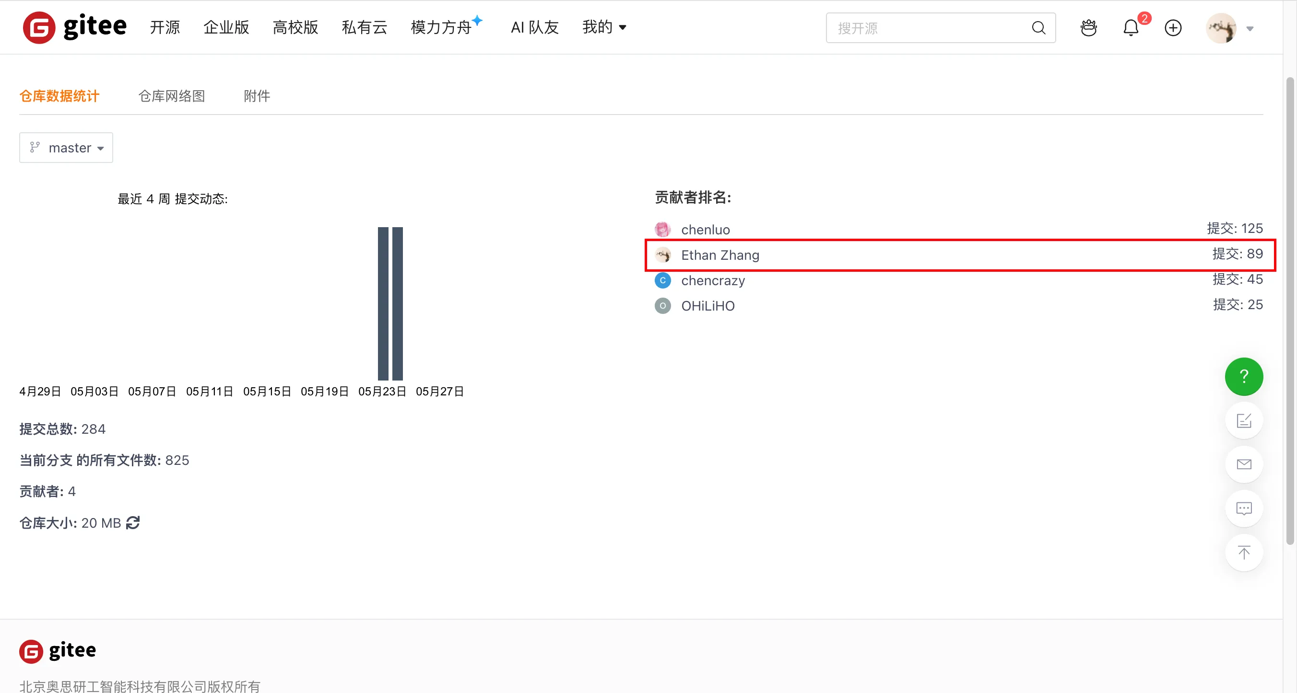
Task: Open 开源 in the navigation
Action: [165, 27]
